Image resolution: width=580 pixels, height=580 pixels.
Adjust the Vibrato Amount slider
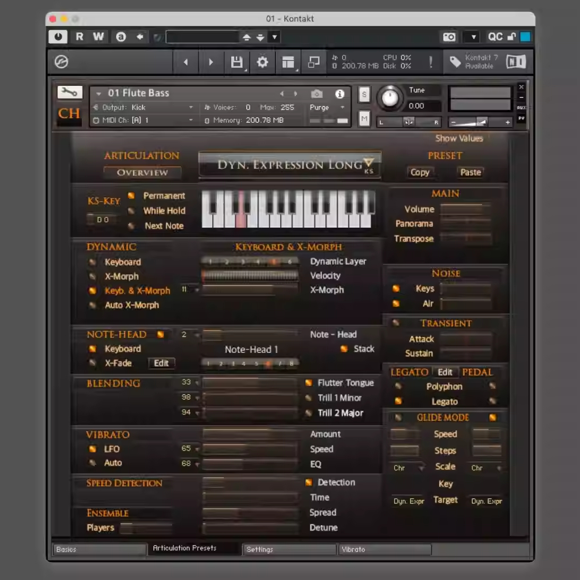point(250,434)
